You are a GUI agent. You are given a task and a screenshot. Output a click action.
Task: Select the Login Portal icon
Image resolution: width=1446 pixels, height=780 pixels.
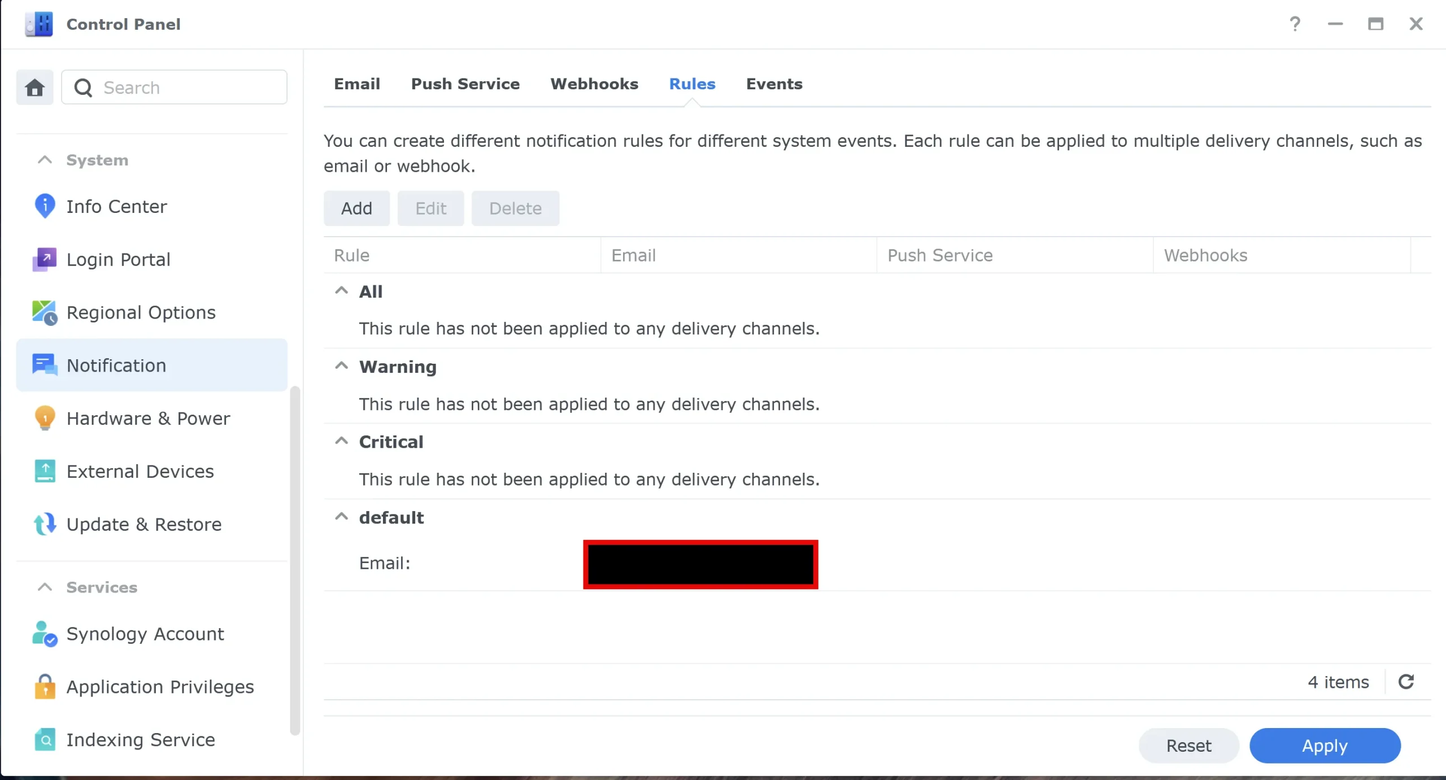(45, 259)
